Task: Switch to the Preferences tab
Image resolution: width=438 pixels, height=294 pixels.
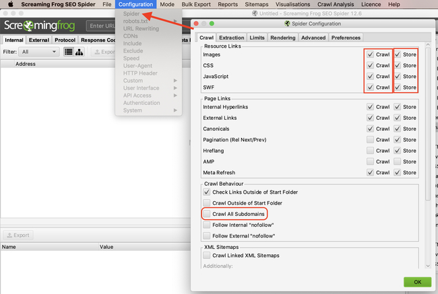Action: point(346,38)
